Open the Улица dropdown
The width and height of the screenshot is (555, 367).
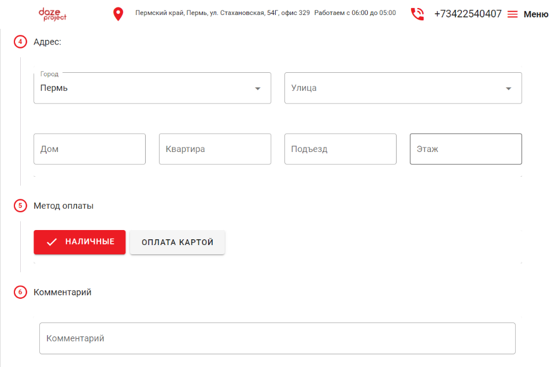pyautogui.click(x=403, y=88)
